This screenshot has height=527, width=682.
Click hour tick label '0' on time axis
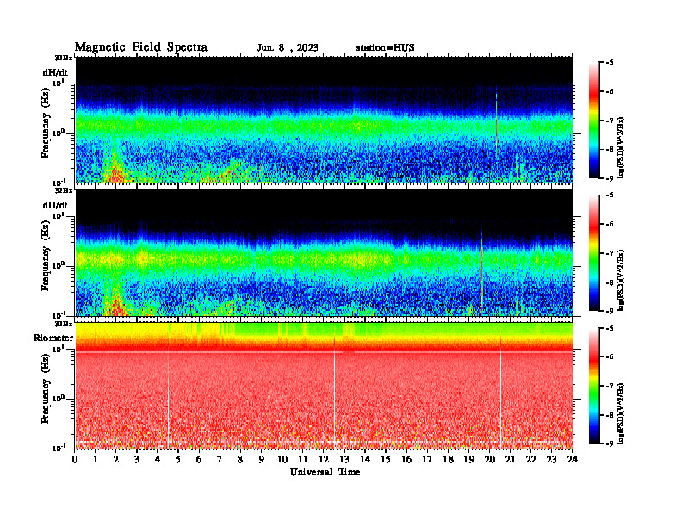(75, 459)
